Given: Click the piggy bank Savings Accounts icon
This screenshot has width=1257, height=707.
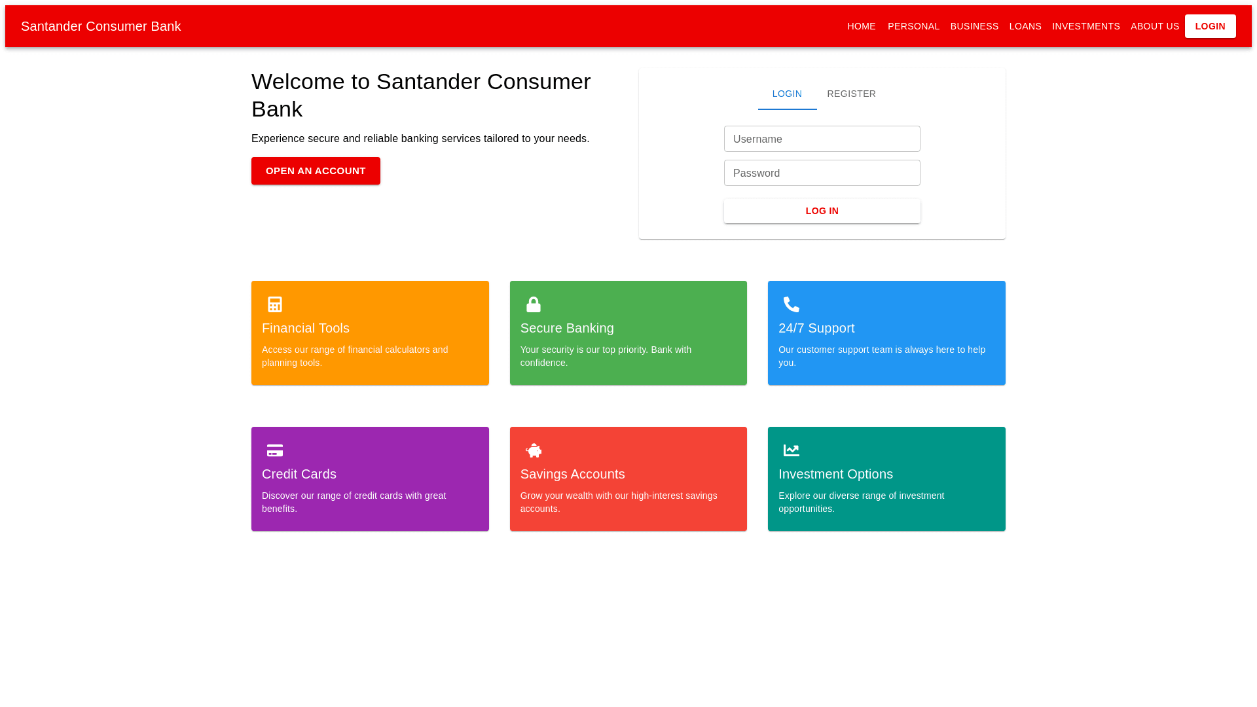Looking at the screenshot, I should point(534,450).
